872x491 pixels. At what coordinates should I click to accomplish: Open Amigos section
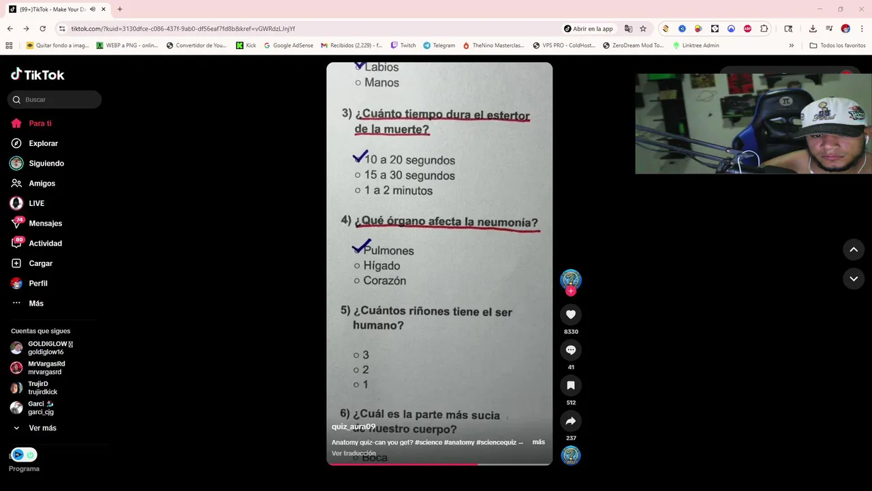(33, 183)
